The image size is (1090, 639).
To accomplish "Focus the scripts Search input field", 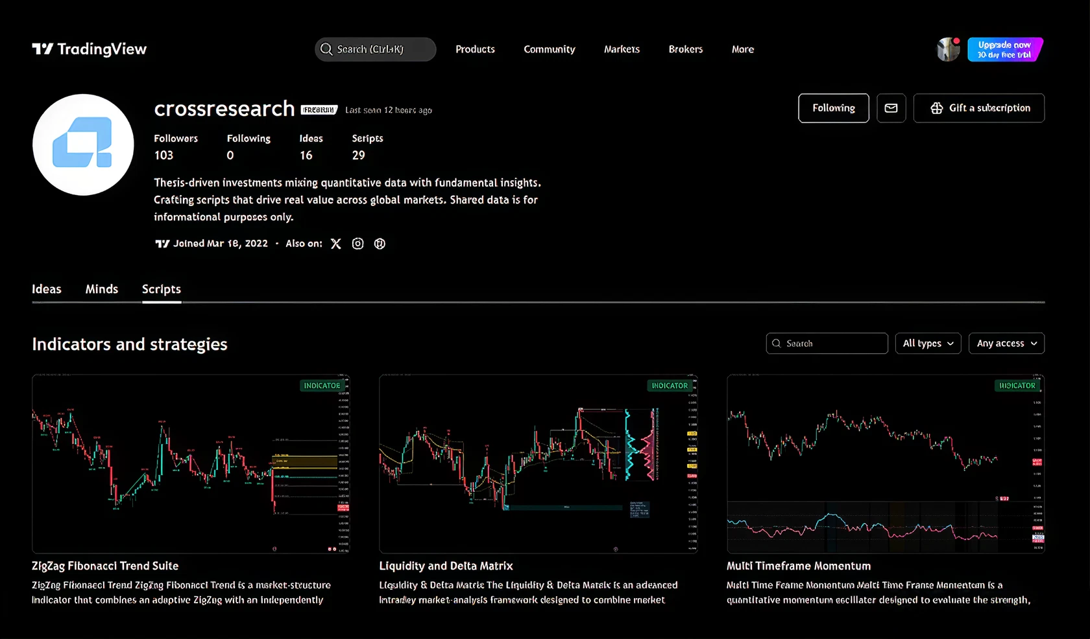I will (x=827, y=343).
